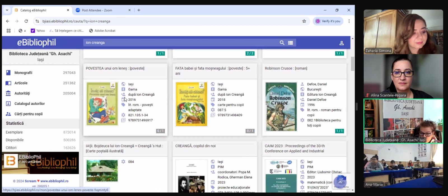Screen dimensions: 448x196
Task: Bookmark this page with the star icon
Action: [x=304, y=21]
